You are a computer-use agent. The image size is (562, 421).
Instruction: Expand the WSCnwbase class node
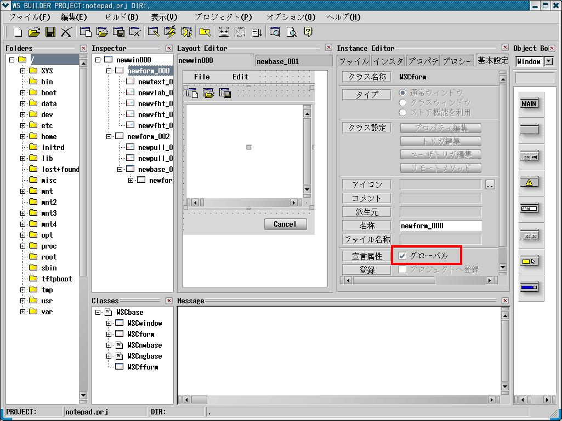click(x=109, y=345)
